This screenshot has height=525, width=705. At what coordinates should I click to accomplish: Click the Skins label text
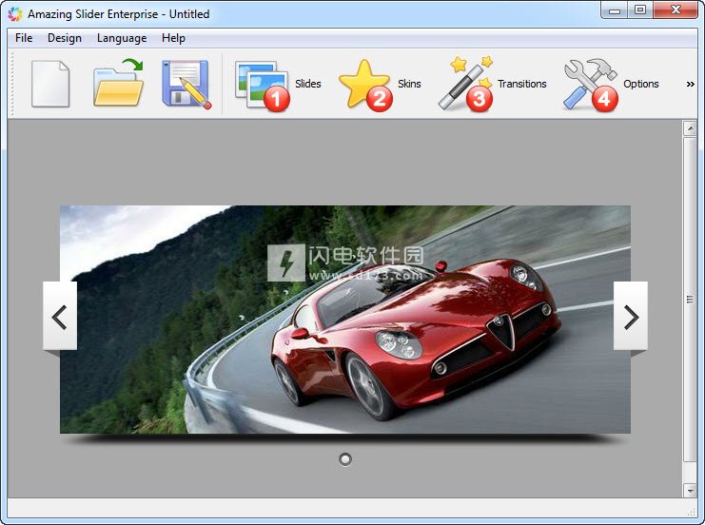(x=409, y=84)
